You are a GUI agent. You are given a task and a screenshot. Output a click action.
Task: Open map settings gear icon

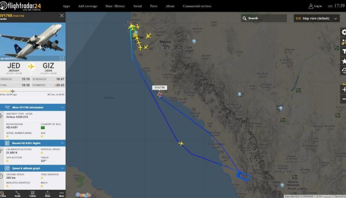click(343, 32)
